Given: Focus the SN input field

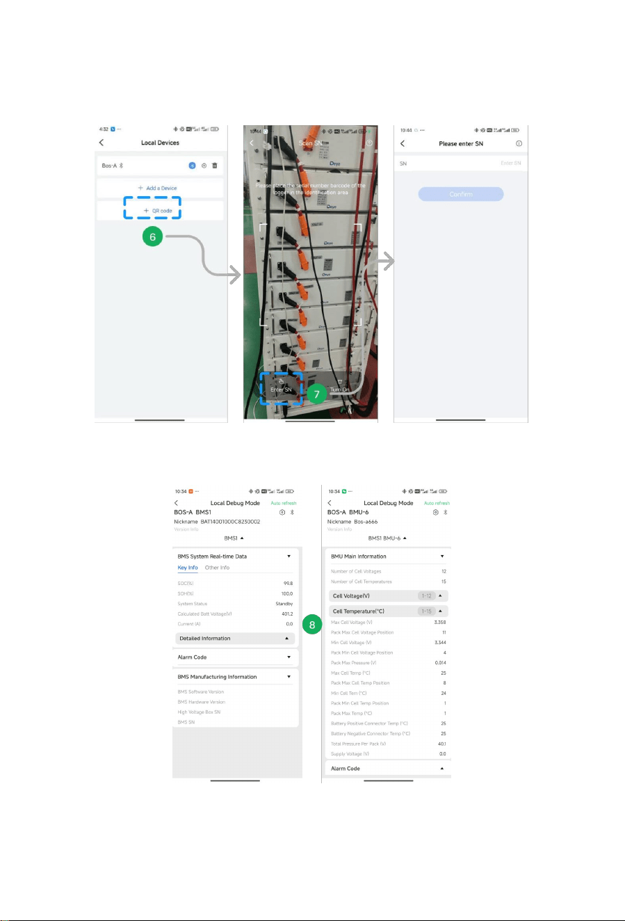Looking at the screenshot, I should 461,163.
